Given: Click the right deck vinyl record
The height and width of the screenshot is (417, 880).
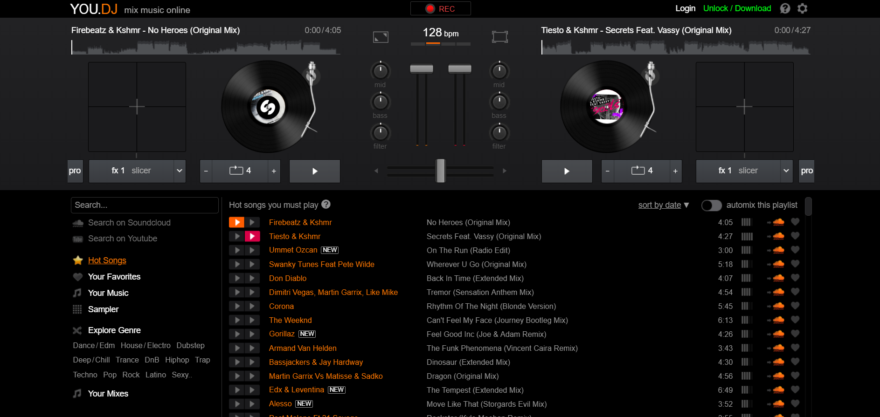Looking at the screenshot, I should 607,107.
